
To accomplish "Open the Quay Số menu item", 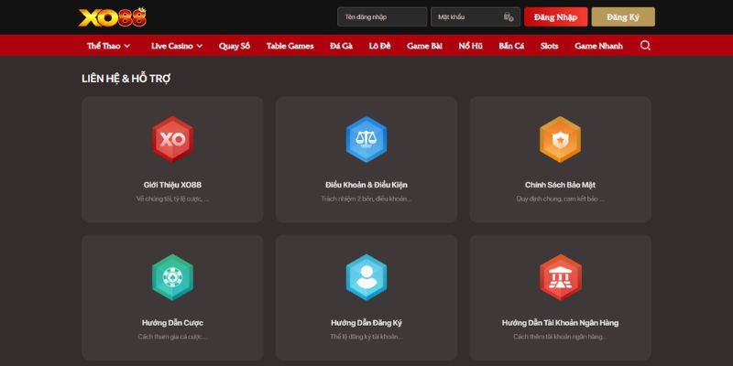I will click(235, 46).
